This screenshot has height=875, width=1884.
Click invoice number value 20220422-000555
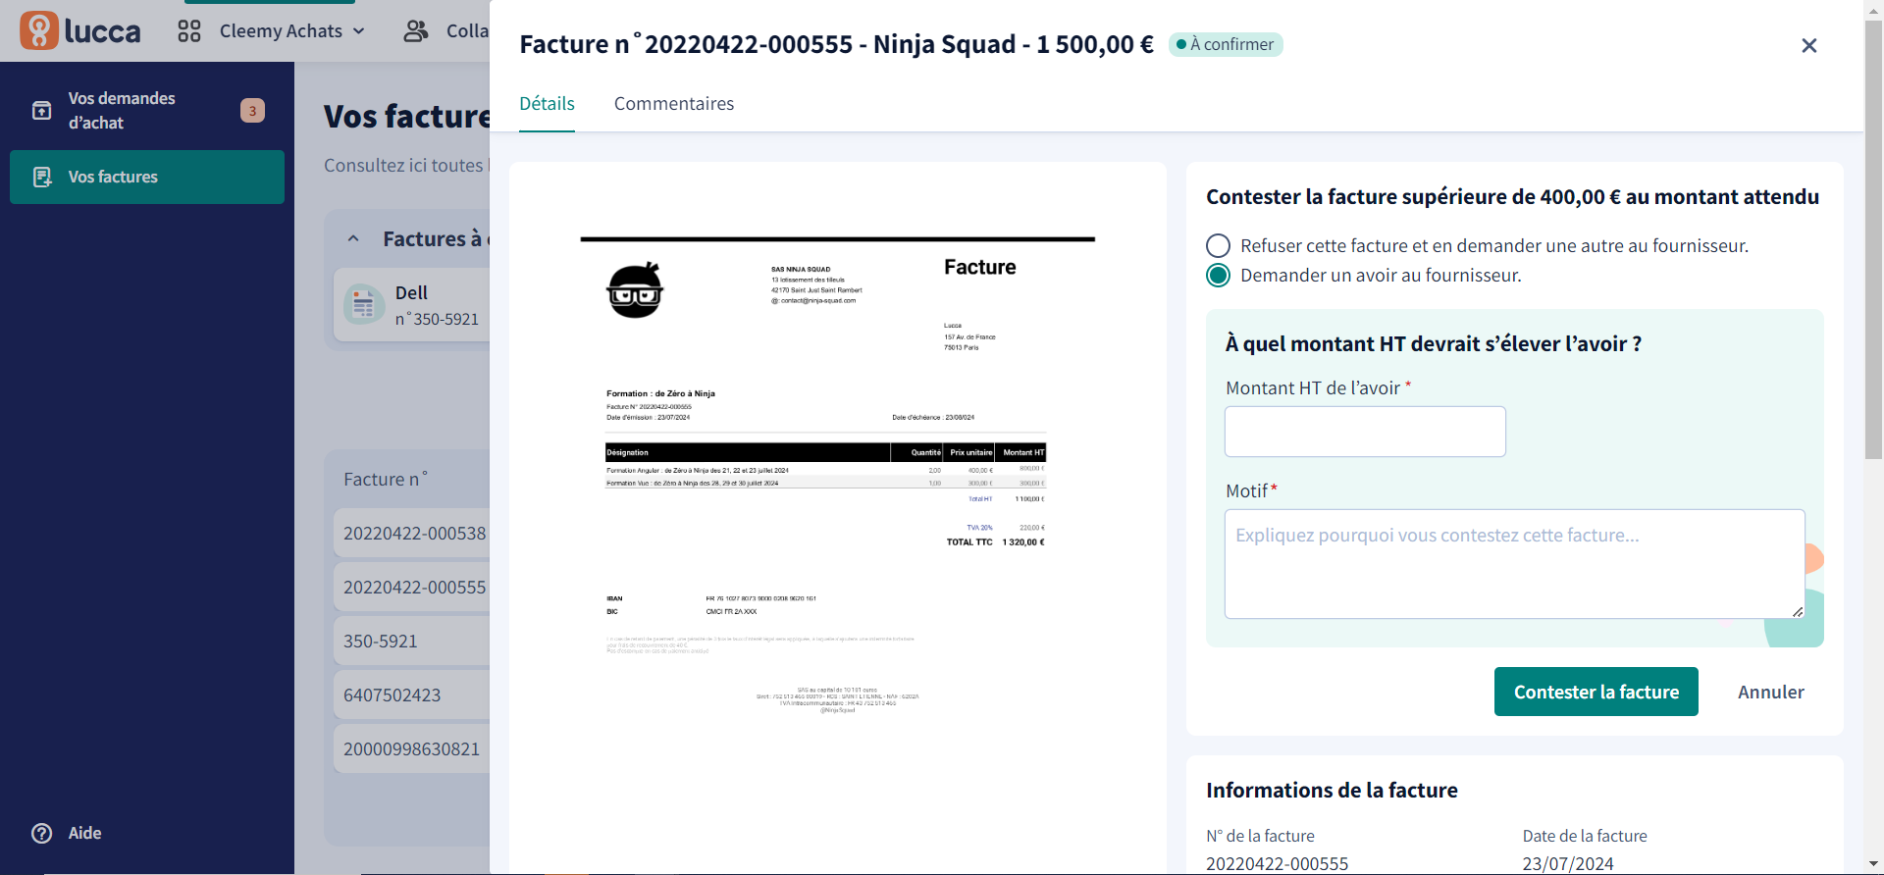coord(1277,863)
